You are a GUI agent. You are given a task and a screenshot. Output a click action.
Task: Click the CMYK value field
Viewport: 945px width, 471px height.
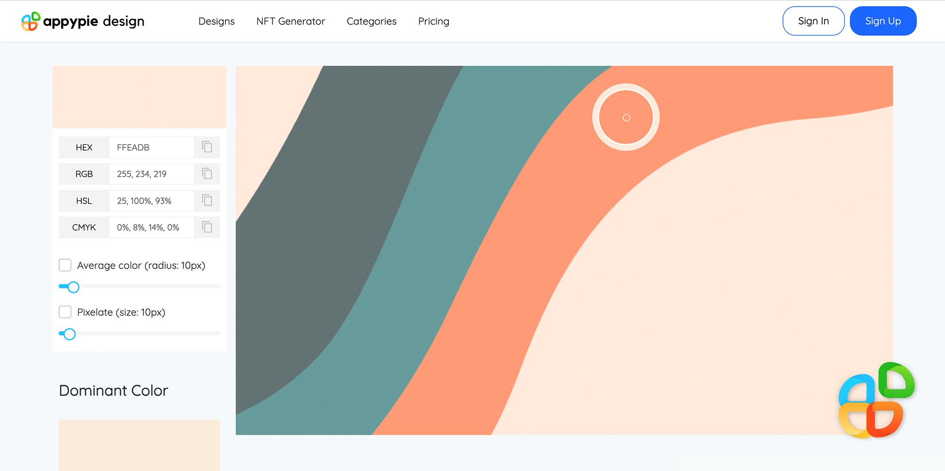coord(151,227)
